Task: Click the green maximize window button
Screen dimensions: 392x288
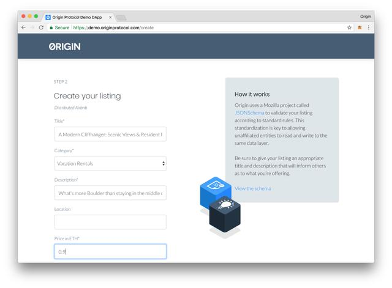Action: point(36,17)
